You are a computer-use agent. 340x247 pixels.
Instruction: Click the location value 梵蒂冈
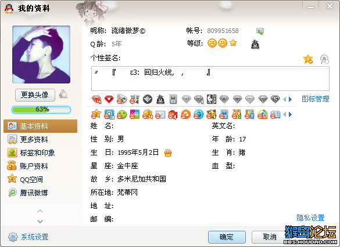coord(127,192)
